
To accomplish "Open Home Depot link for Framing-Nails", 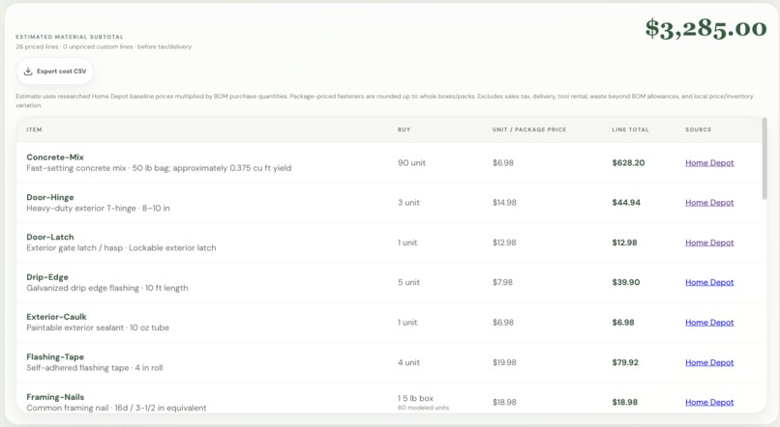I will (709, 403).
